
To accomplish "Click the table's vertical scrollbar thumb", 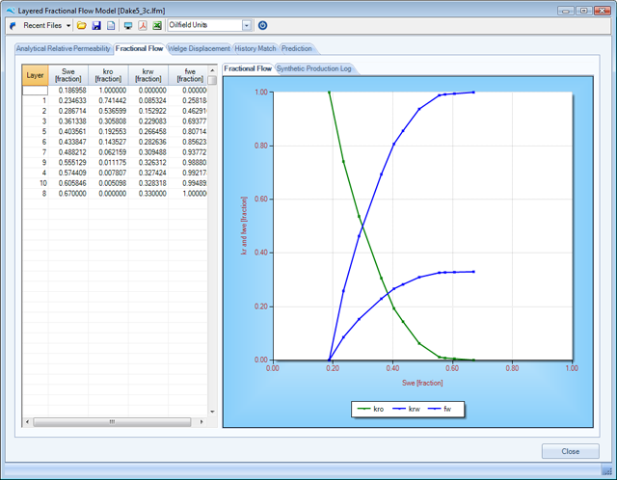I will 212,80.
